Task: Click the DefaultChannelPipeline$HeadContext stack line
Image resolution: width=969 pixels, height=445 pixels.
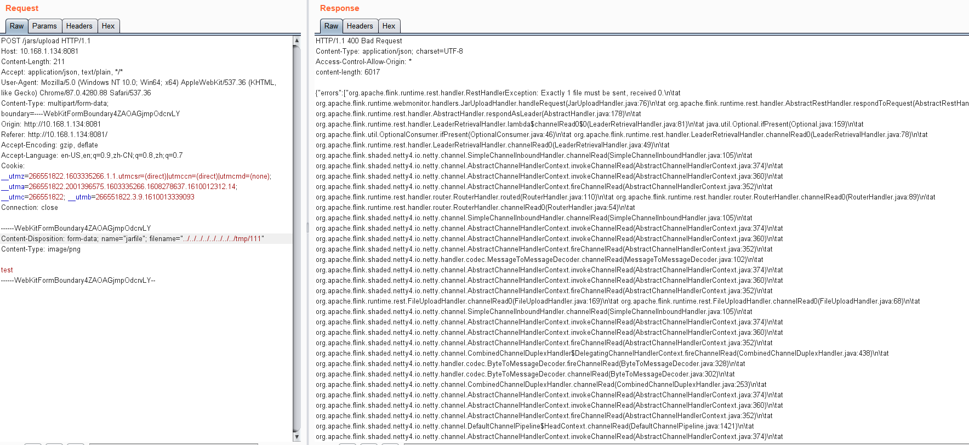Action: point(535,426)
